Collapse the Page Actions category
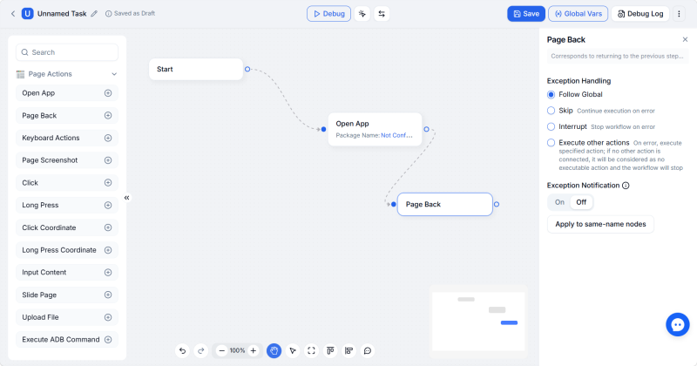Viewport: 697px width, 366px height. [x=114, y=74]
